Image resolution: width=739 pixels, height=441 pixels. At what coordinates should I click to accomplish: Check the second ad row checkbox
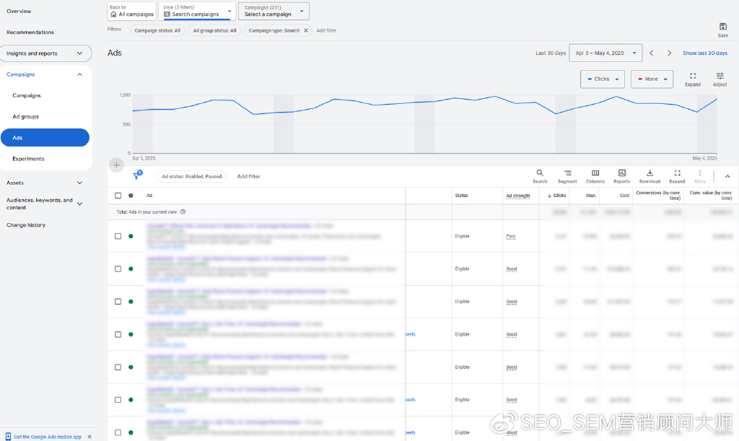[x=118, y=269]
